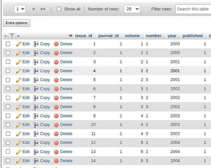Click the red Delete icon for issue_id 12
Screen dimensions: 211x168
click(56, 143)
